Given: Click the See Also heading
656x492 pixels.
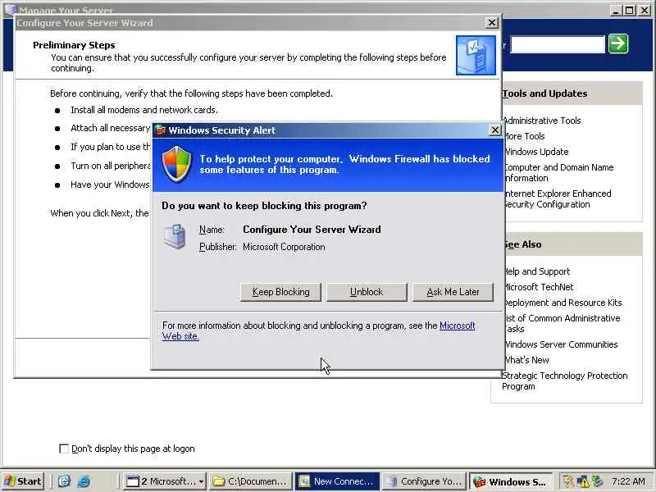Looking at the screenshot, I should pyautogui.click(x=522, y=244).
